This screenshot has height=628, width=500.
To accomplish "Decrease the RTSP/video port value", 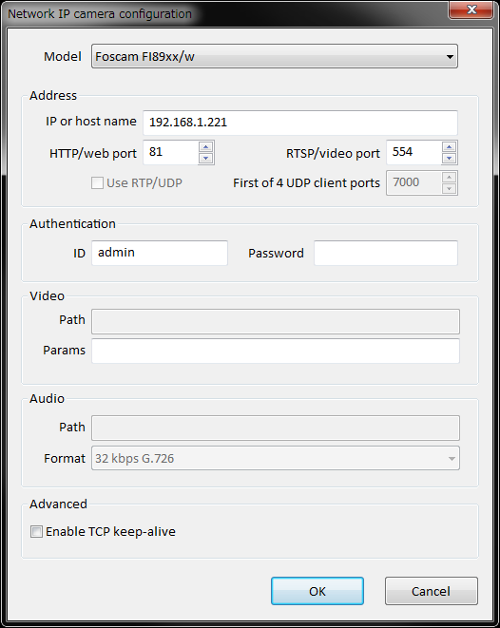I will tap(449, 159).
